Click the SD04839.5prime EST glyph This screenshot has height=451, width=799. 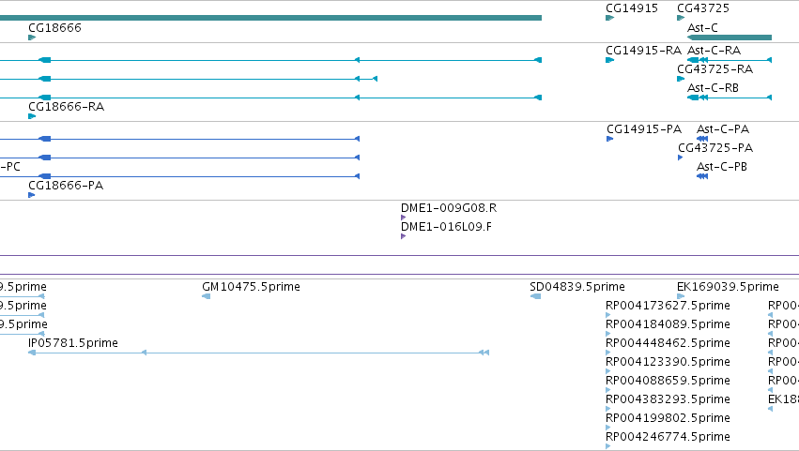point(535,296)
